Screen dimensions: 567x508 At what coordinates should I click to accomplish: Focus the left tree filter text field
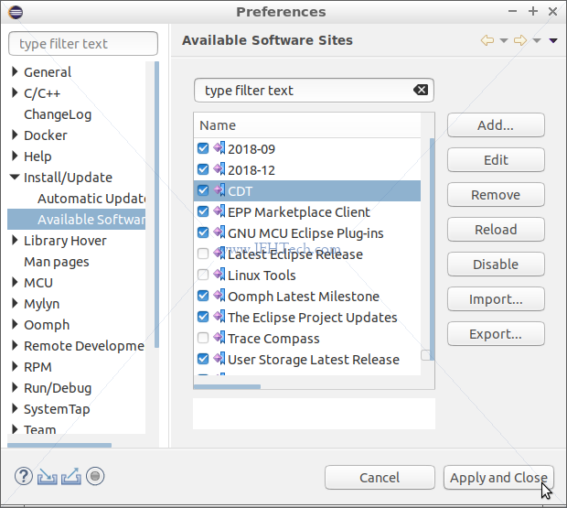pyautogui.click(x=83, y=44)
